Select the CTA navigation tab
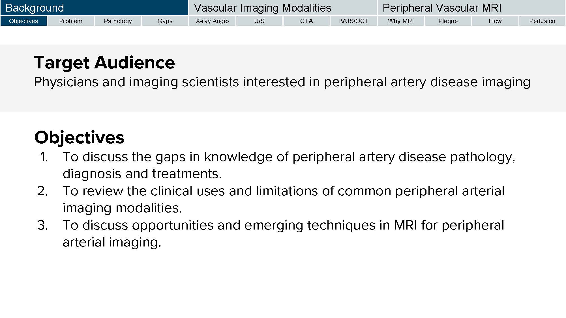This screenshot has height=318, width=566. tap(306, 21)
